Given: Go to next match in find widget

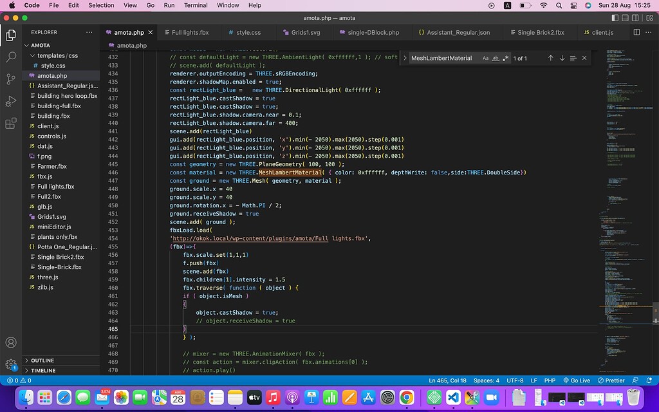Looking at the screenshot, I should (562, 58).
